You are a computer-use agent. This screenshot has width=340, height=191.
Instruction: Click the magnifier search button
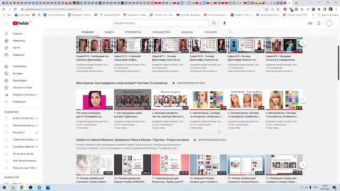(214, 23)
